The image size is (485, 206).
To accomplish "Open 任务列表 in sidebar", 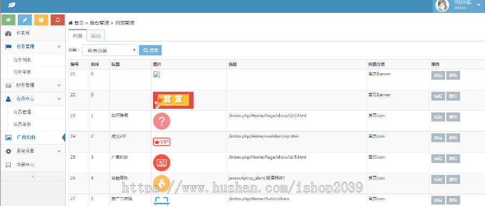I will pyautogui.click(x=22, y=60).
